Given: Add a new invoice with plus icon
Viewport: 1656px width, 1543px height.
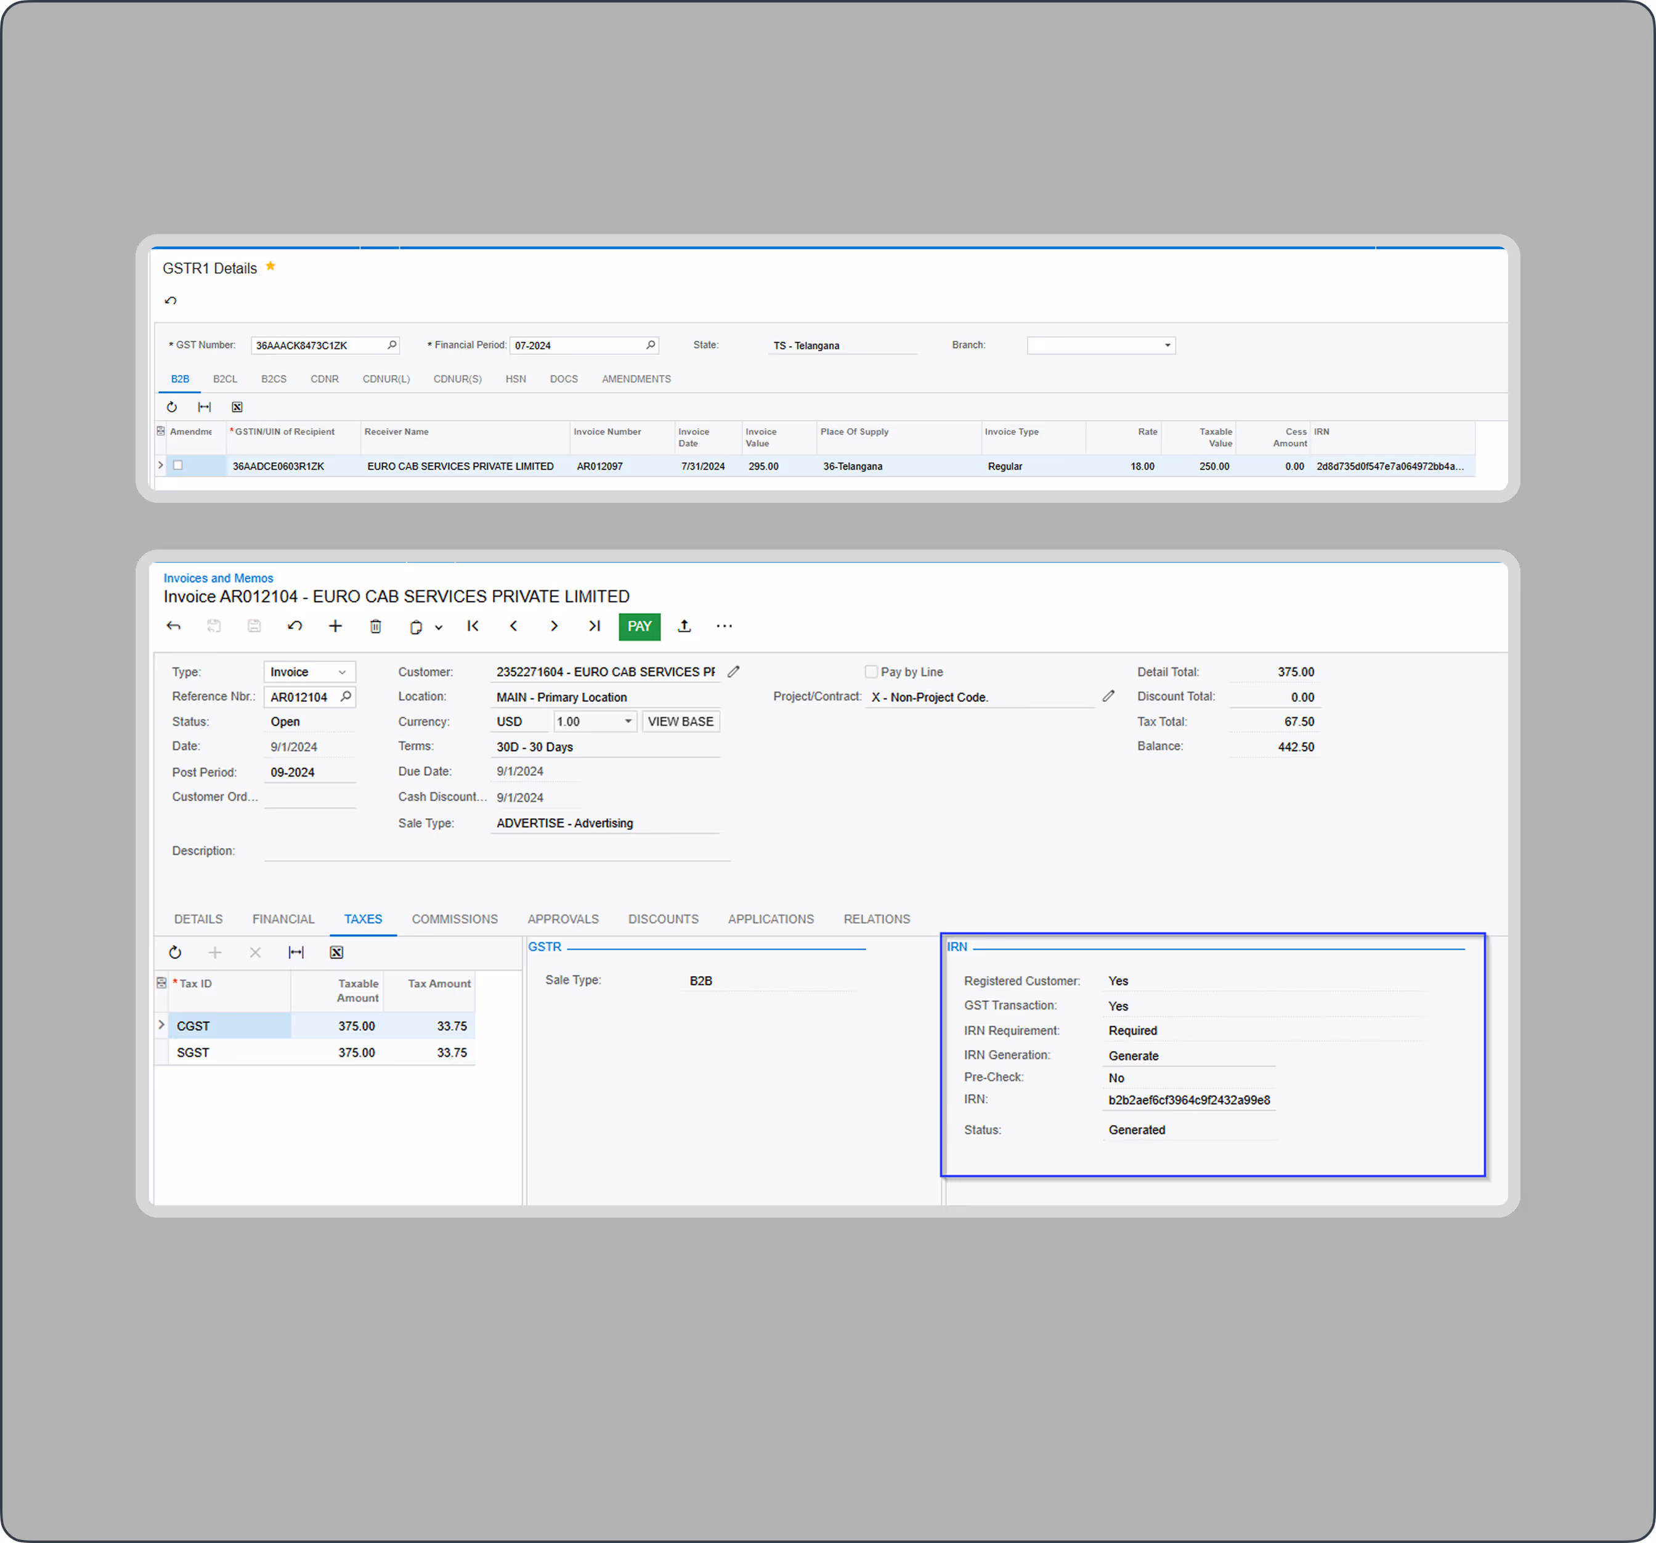Looking at the screenshot, I should tap(335, 627).
